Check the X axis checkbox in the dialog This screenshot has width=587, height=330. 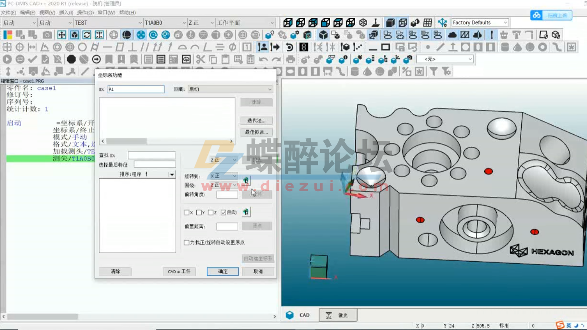[x=186, y=212]
